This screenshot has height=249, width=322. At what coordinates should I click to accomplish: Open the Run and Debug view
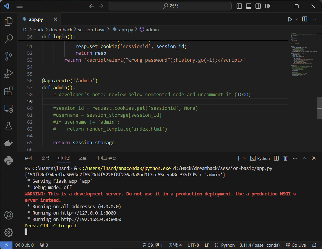9,74
